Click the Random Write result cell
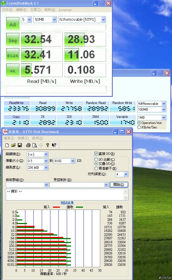The image size is (172, 280). [x=122, y=106]
